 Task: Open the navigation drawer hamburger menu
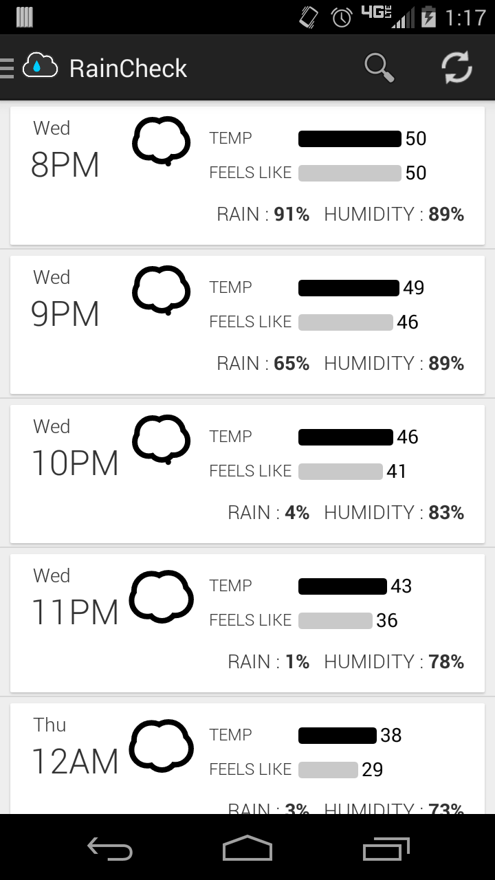pyautogui.click(x=8, y=68)
